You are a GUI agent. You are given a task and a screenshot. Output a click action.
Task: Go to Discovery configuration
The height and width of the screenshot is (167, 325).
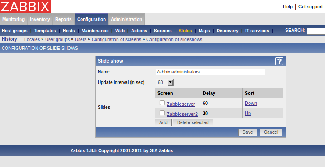[x=227, y=31]
